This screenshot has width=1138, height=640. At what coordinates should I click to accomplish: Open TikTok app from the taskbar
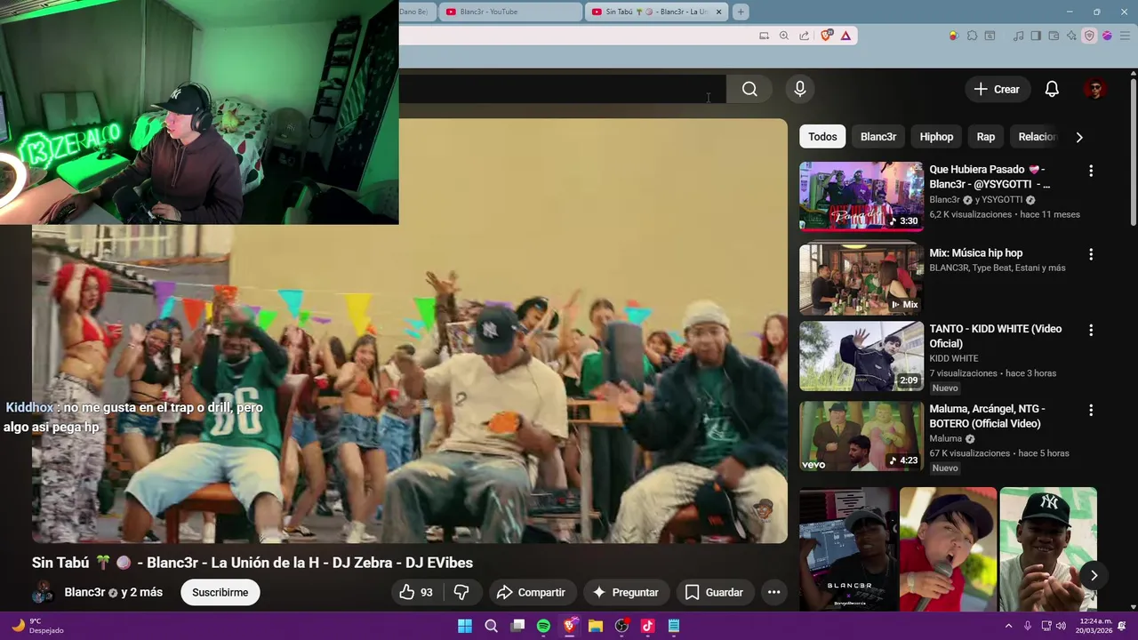(x=647, y=626)
